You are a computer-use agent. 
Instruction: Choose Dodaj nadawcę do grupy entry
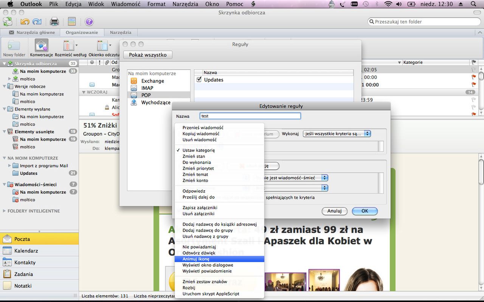point(219,230)
